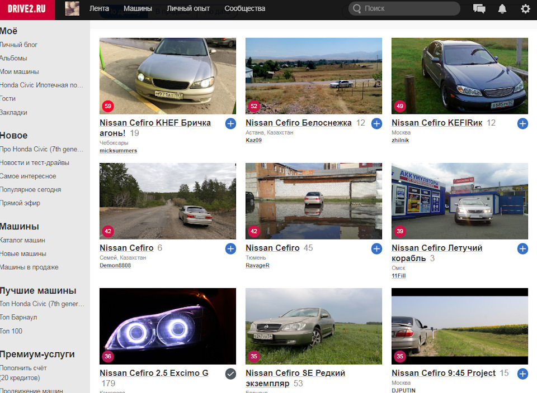
Task: Open user Demon8808 profile
Action: [x=115, y=266]
